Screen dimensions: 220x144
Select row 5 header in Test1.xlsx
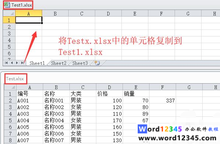9,47
